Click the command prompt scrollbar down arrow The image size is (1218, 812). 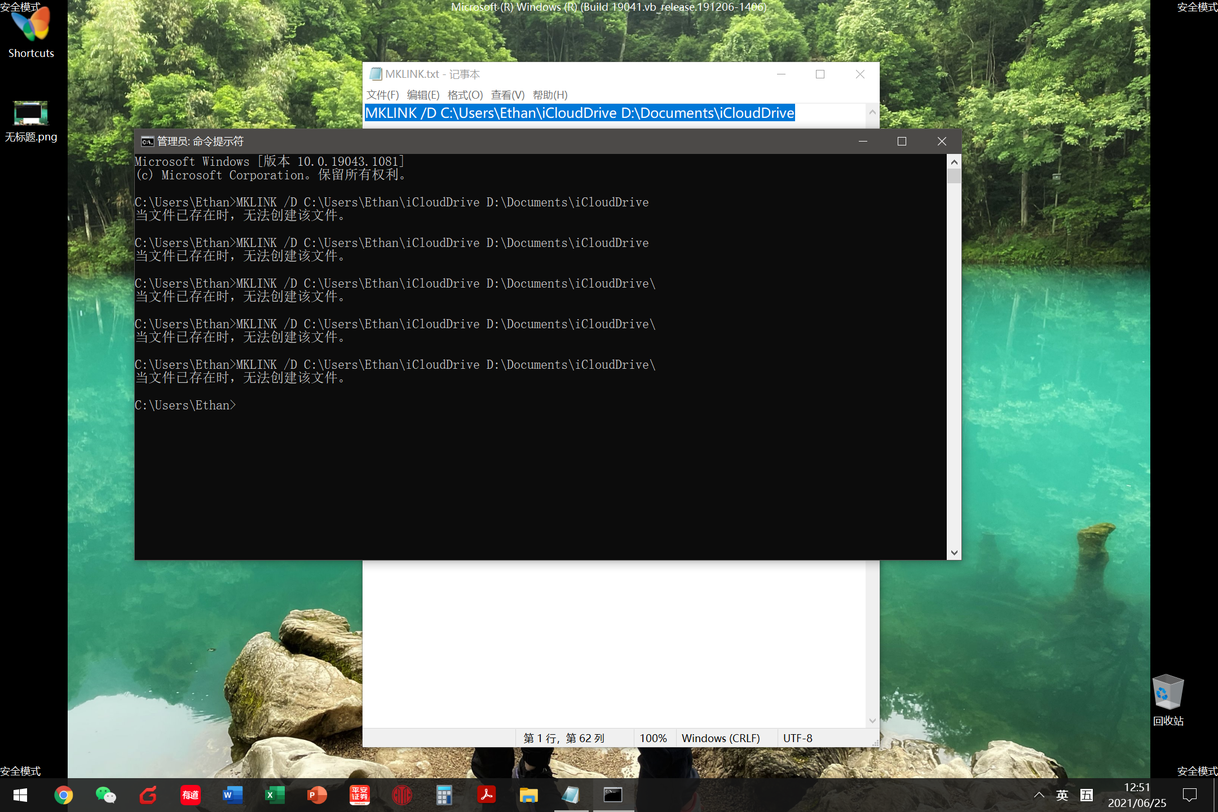(x=954, y=553)
